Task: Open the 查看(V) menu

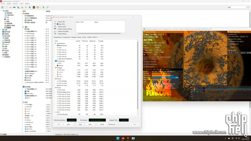Action: [x=9, y=4]
